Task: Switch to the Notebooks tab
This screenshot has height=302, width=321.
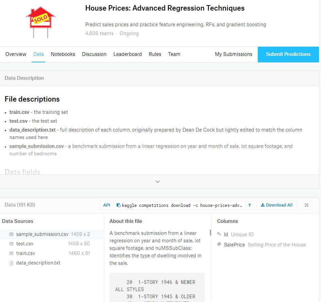Action: point(63,54)
